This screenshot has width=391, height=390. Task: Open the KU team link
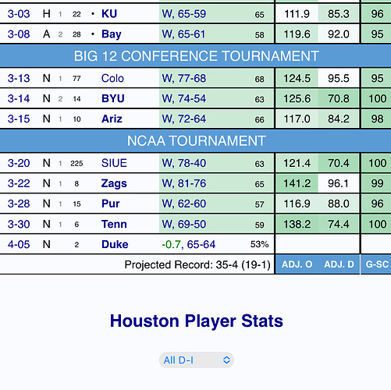pyautogui.click(x=109, y=14)
